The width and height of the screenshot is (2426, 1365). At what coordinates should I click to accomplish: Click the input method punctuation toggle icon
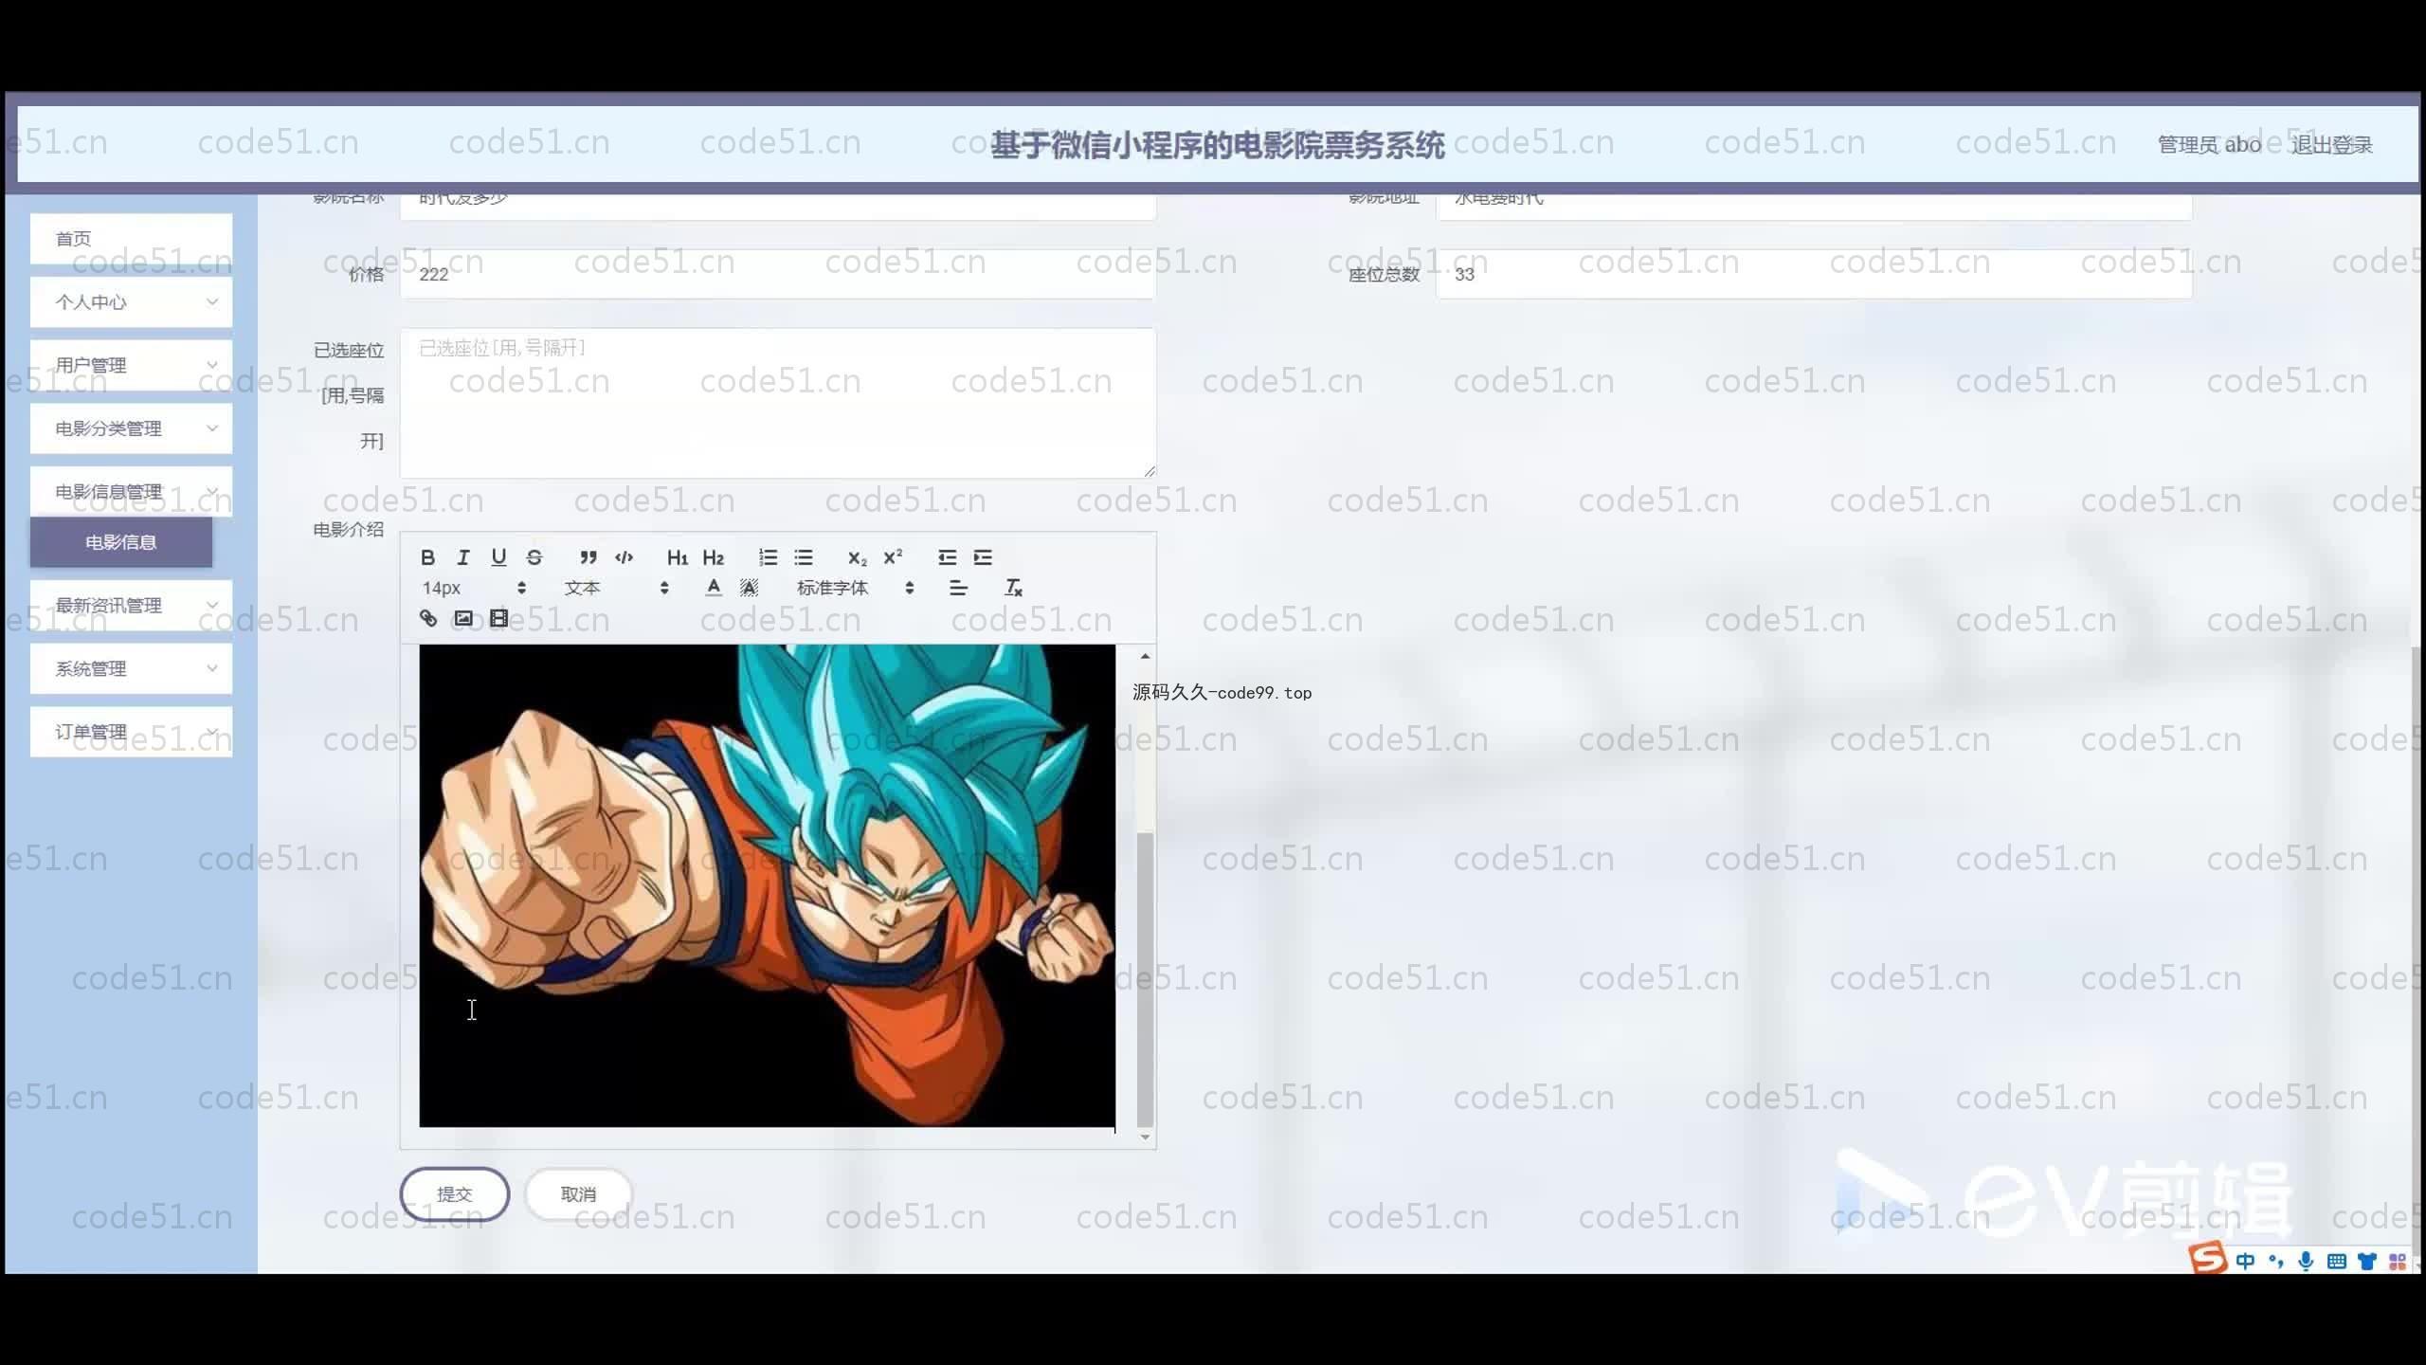2275,1261
